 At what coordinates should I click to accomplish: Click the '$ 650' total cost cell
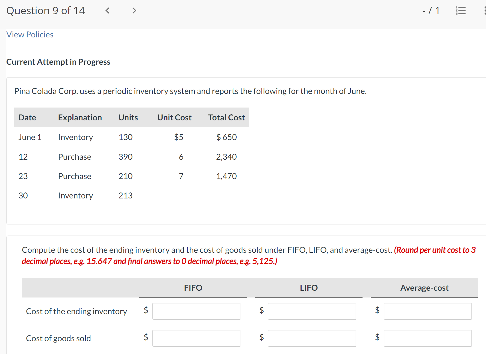226,137
